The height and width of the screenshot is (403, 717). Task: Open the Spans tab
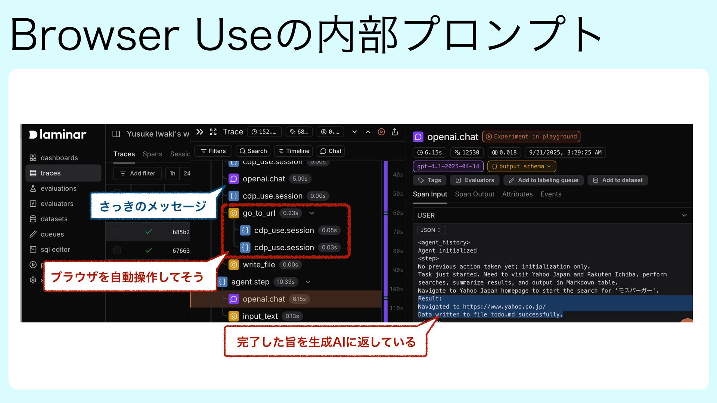pos(152,154)
